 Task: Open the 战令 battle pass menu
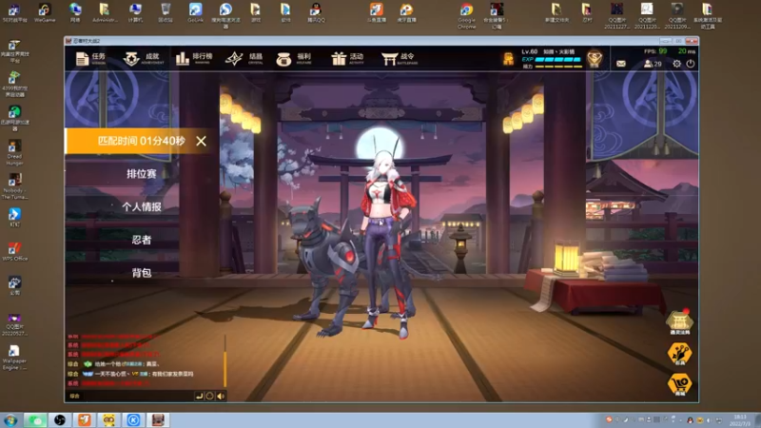point(400,59)
